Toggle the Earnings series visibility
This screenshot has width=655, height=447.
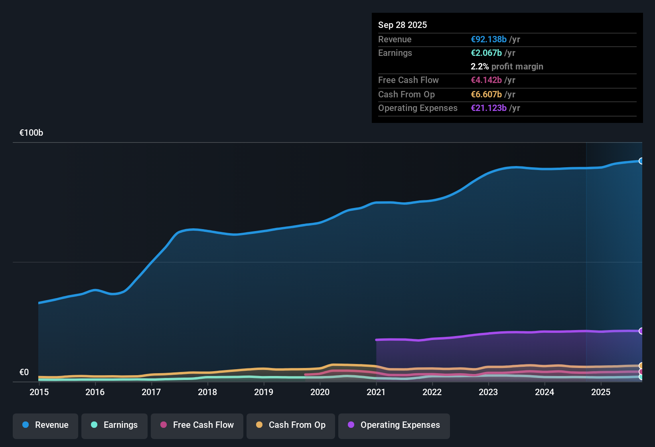coord(114,425)
